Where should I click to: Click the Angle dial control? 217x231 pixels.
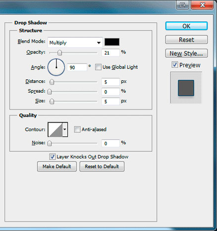coord(56,67)
